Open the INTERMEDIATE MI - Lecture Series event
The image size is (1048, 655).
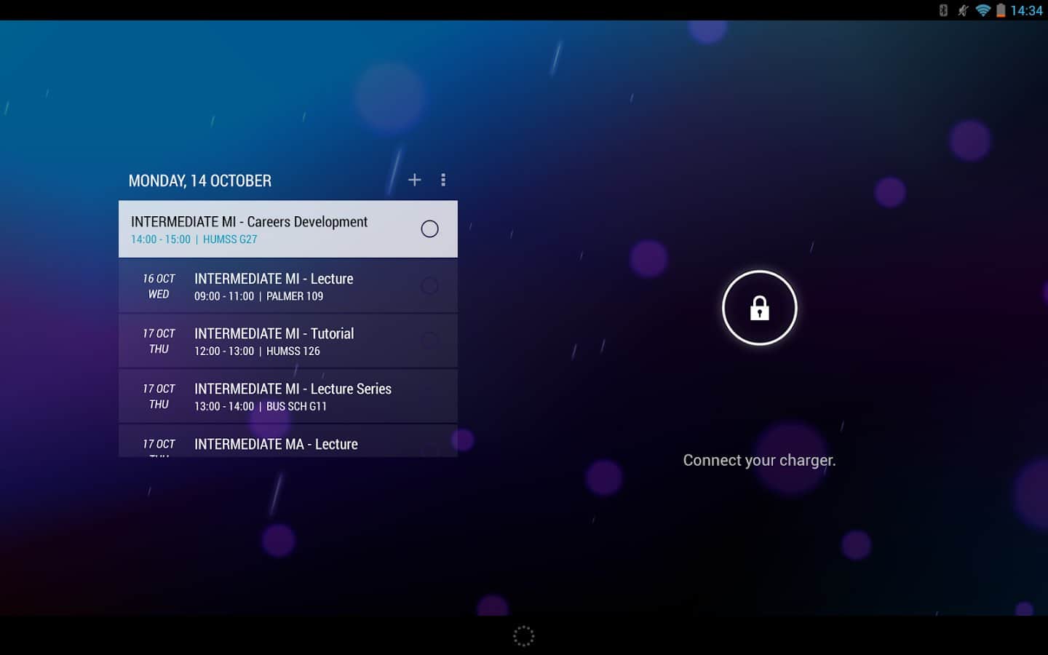click(x=293, y=389)
